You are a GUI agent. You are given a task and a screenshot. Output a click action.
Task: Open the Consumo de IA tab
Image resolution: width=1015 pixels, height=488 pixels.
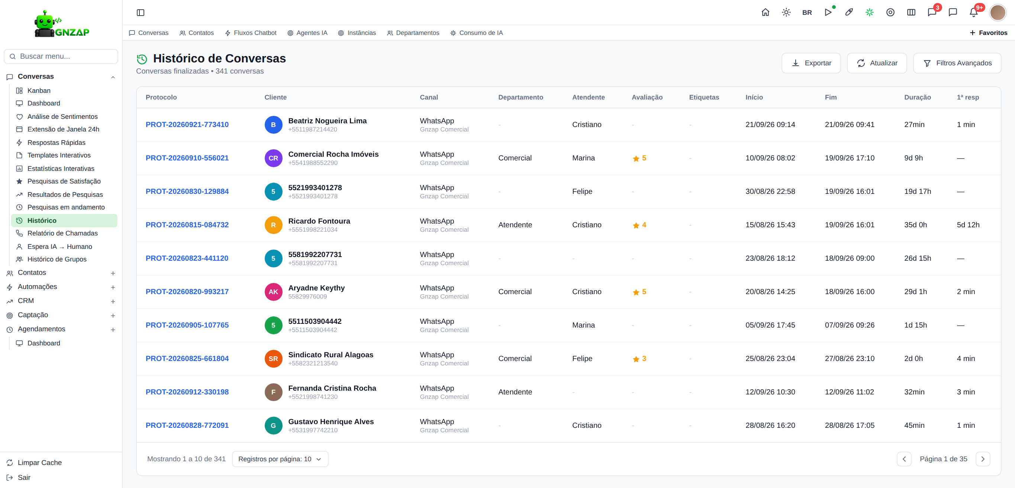[x=476, y=33]
